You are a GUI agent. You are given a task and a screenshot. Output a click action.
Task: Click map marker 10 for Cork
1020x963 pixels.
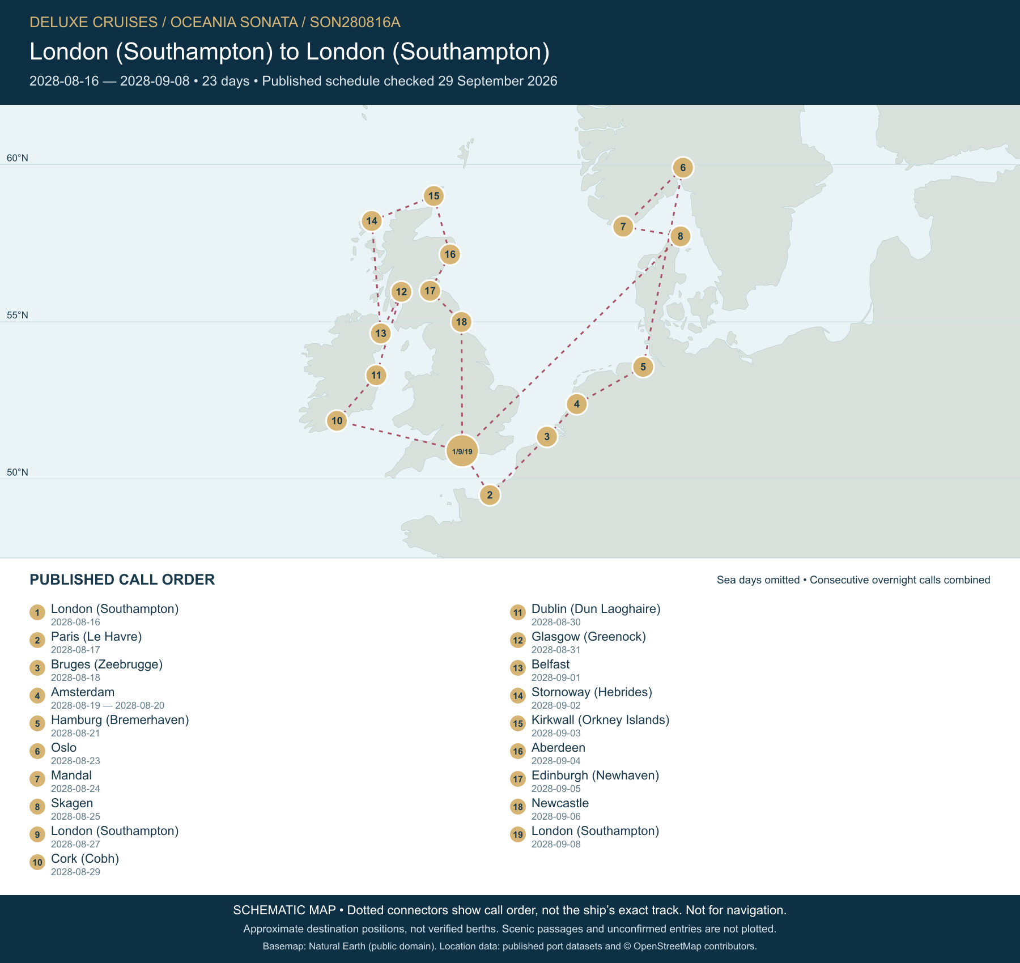337,421
